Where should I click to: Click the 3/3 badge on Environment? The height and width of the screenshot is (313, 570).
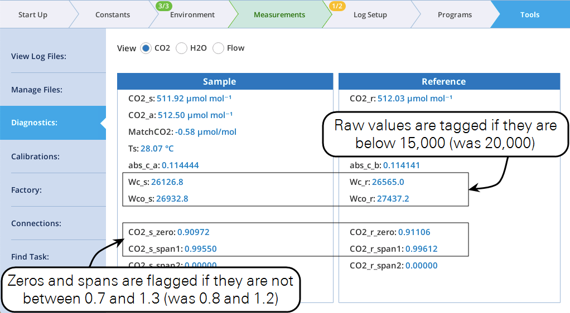[x=164, y=6]
